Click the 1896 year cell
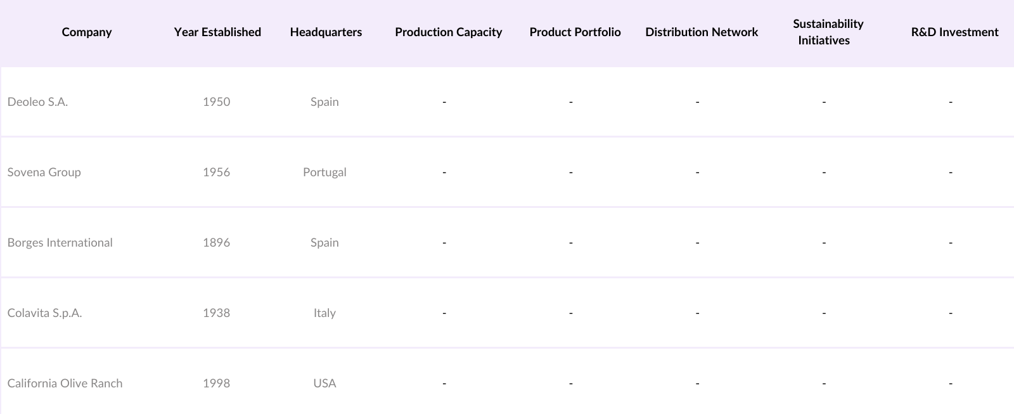 coord(216,243)
